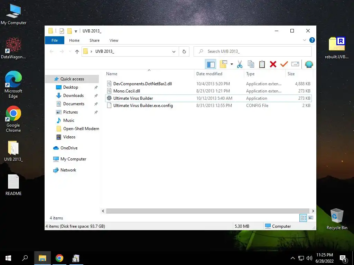Click the shell globe settings icon
Image resolution: width=354 pixels, height=265 pixels.
click(309, 65)
